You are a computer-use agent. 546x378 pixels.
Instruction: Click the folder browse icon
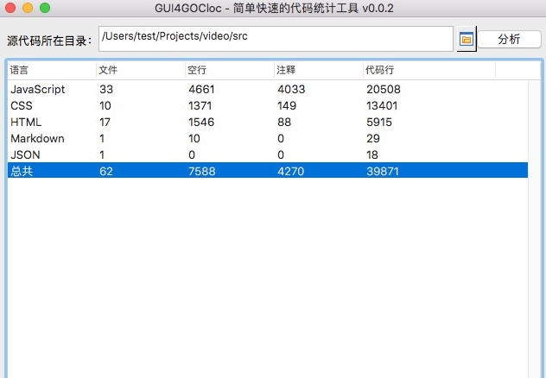pos(467,39)
